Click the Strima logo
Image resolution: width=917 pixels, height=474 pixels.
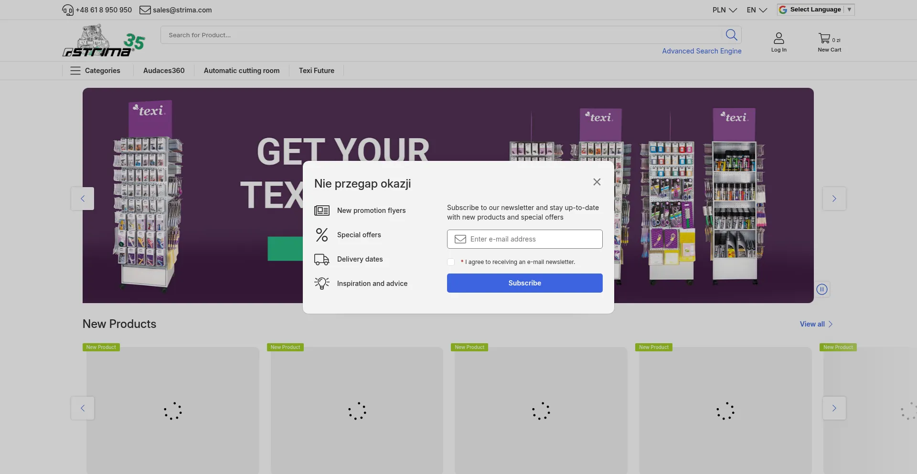coord(104,42)
